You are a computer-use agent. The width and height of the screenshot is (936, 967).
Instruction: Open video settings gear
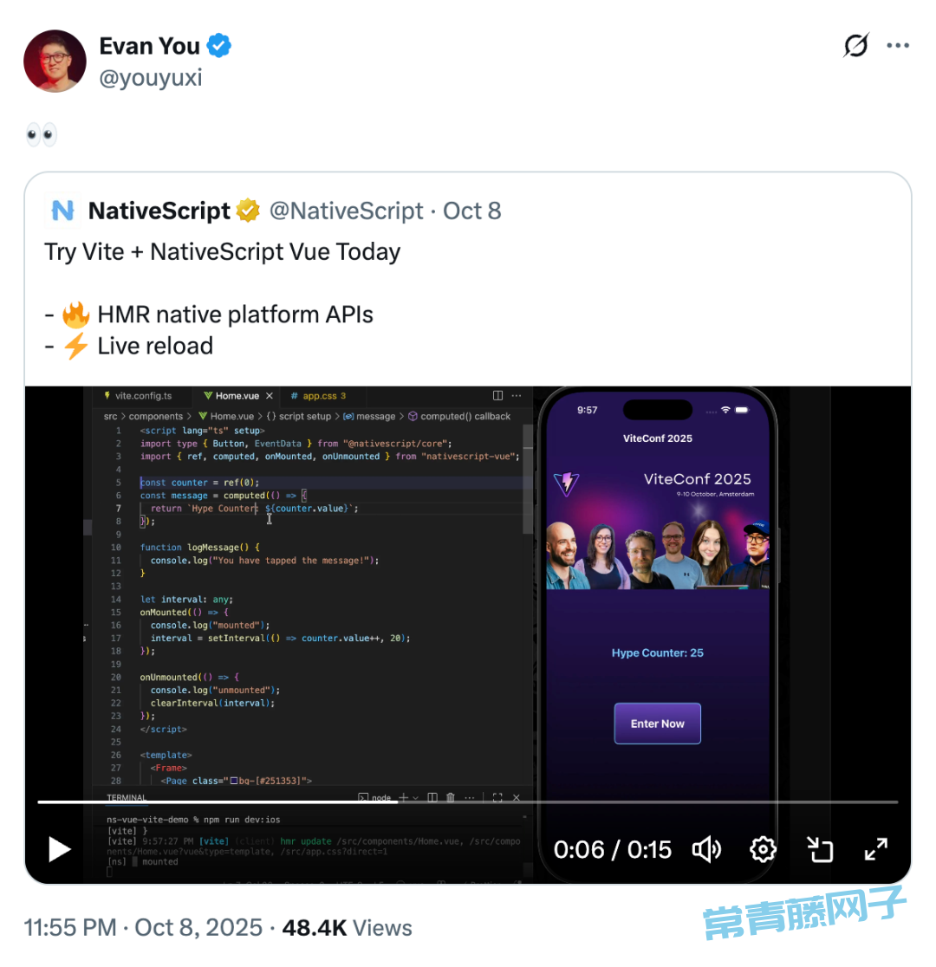point(763,849)
